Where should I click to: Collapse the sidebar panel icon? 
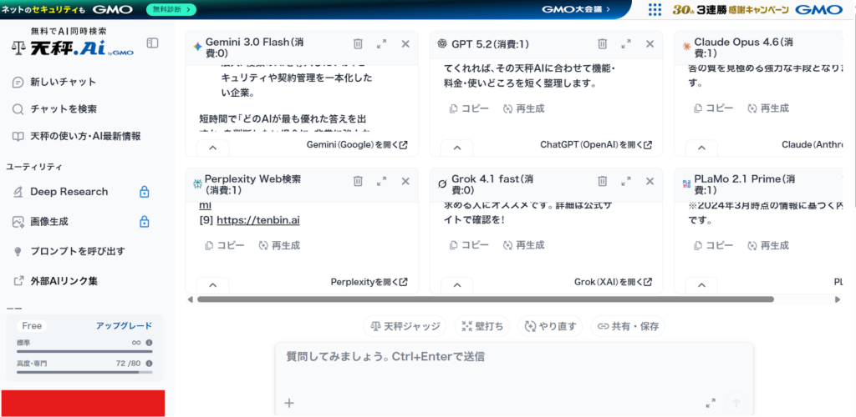153,43
